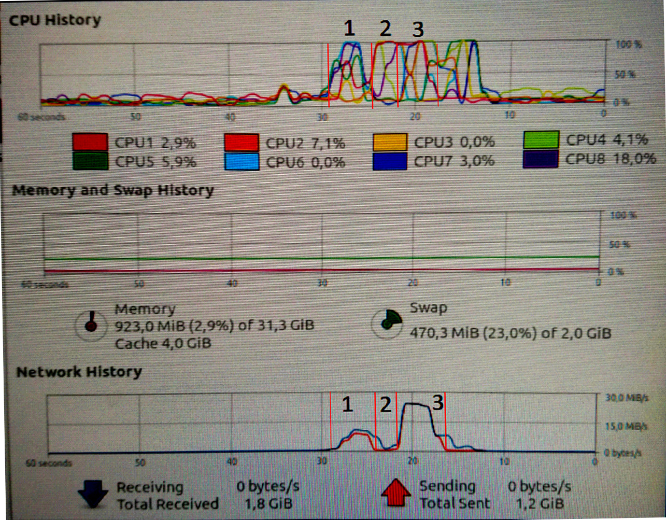Open the CPU8 dark purple color swatch
The image size is (666, 520).
(541, 159)
